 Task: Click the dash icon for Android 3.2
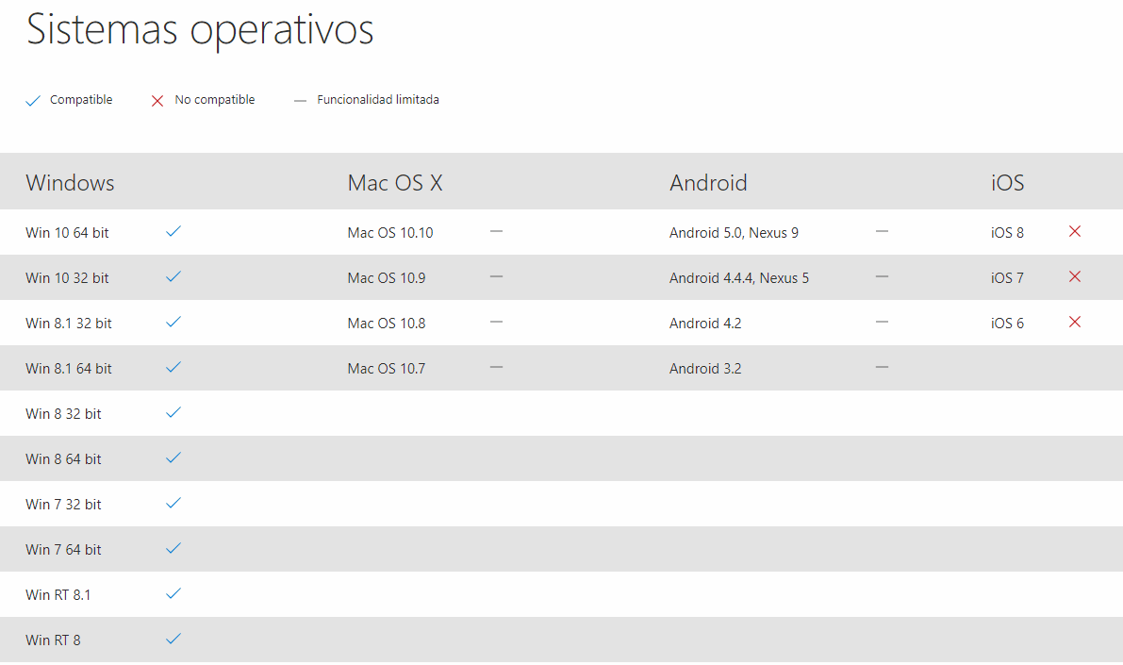pos(882,367)
